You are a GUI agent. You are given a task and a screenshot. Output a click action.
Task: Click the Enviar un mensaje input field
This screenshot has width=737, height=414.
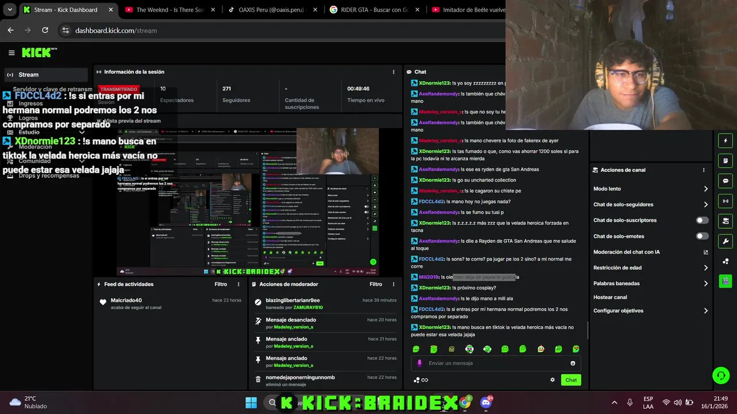click(x=495, y=363)
